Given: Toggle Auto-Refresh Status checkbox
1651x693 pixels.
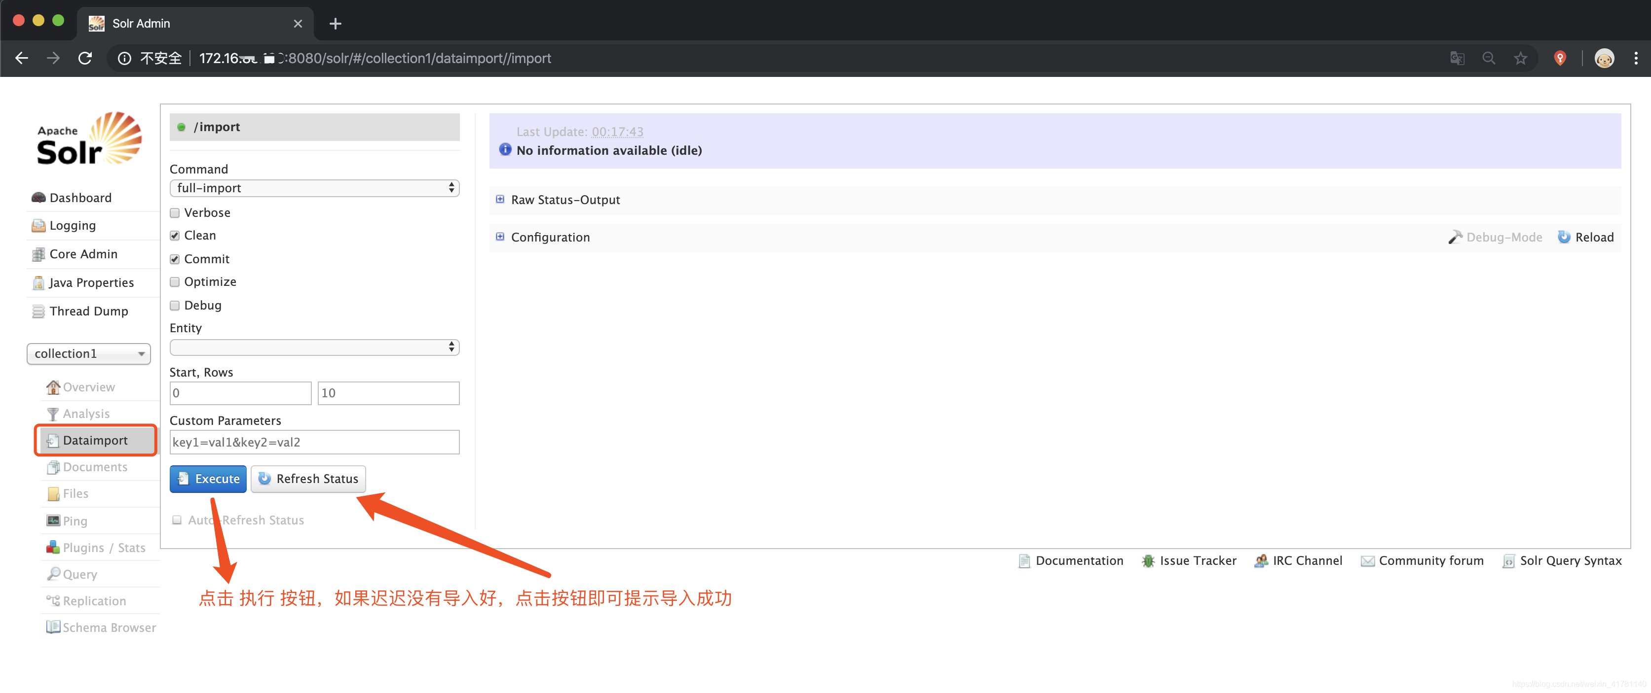Looking at the screenshot, I should click(177, 520).
